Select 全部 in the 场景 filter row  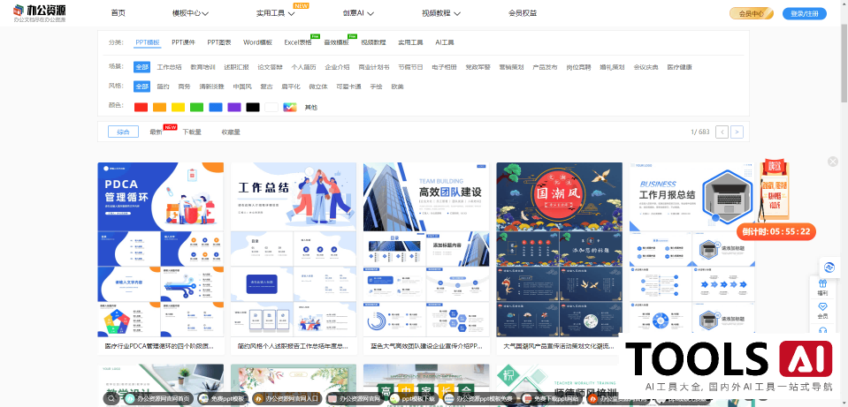(x=142, y=67)
